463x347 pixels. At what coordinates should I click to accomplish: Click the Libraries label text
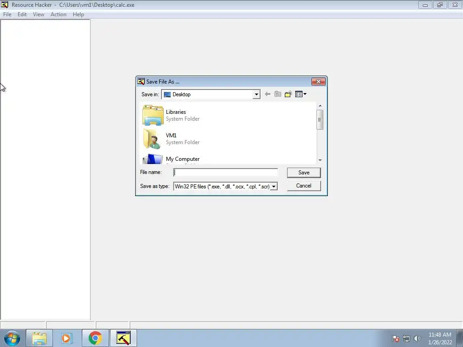point(176,112)
